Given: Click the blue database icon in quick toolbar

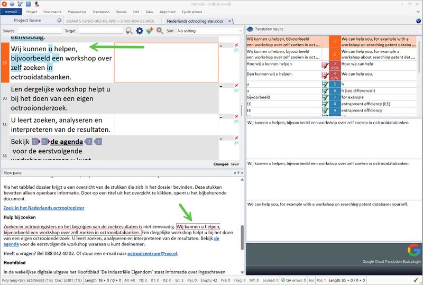Looking at the screenshot, I should (29, 4).
